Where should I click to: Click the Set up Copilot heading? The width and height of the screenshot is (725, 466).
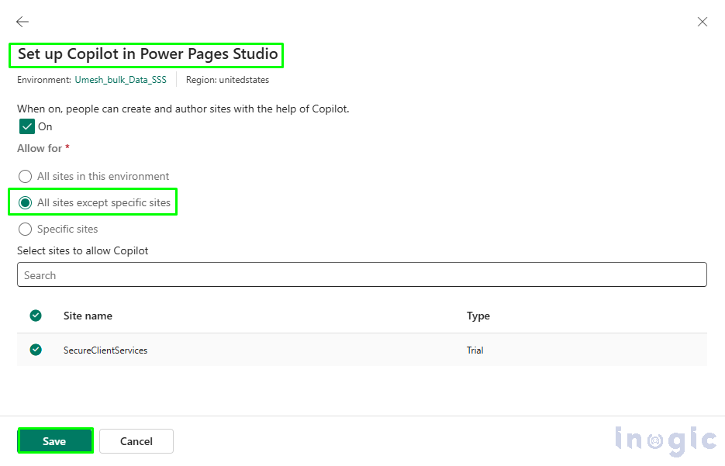[147, 54]
